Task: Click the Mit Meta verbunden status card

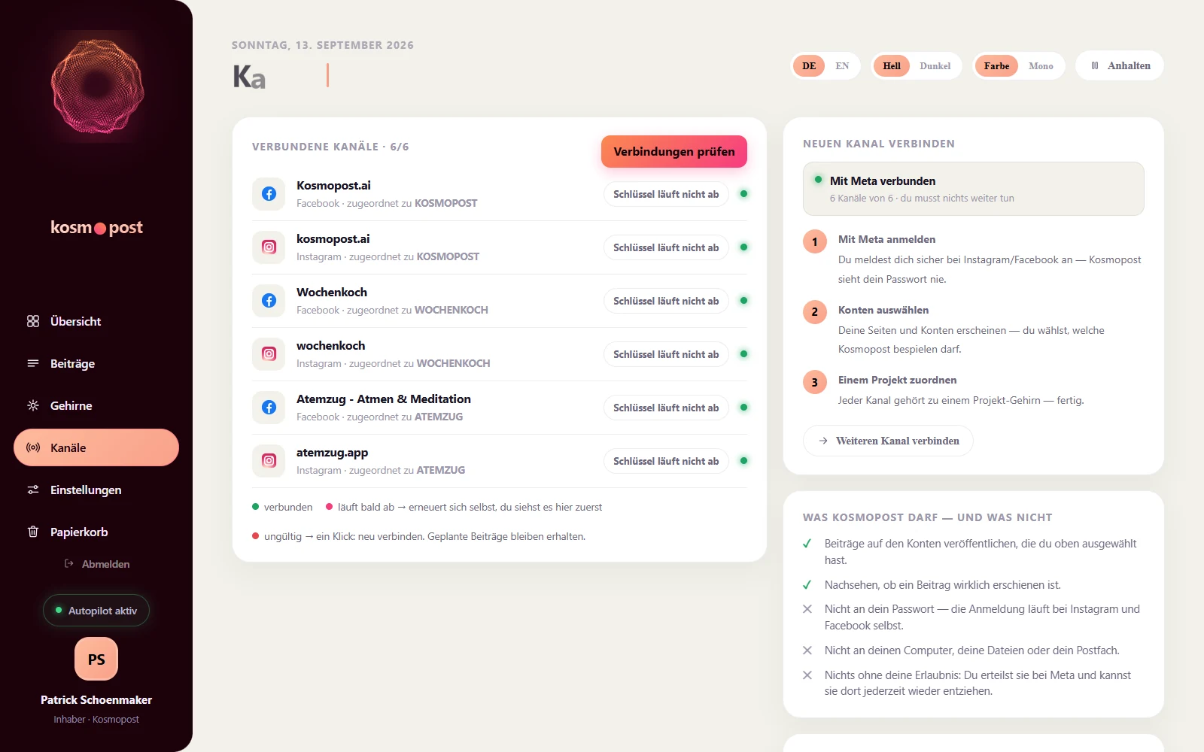Action: (x=974, y=189)
